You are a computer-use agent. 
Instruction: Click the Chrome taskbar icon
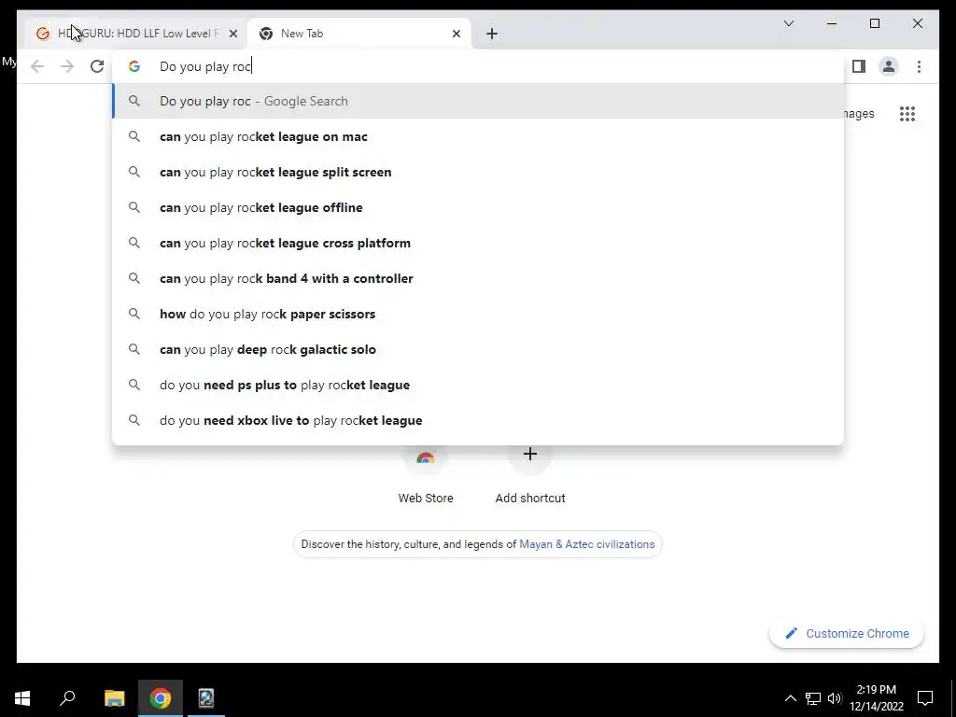[x=161, y=698]
